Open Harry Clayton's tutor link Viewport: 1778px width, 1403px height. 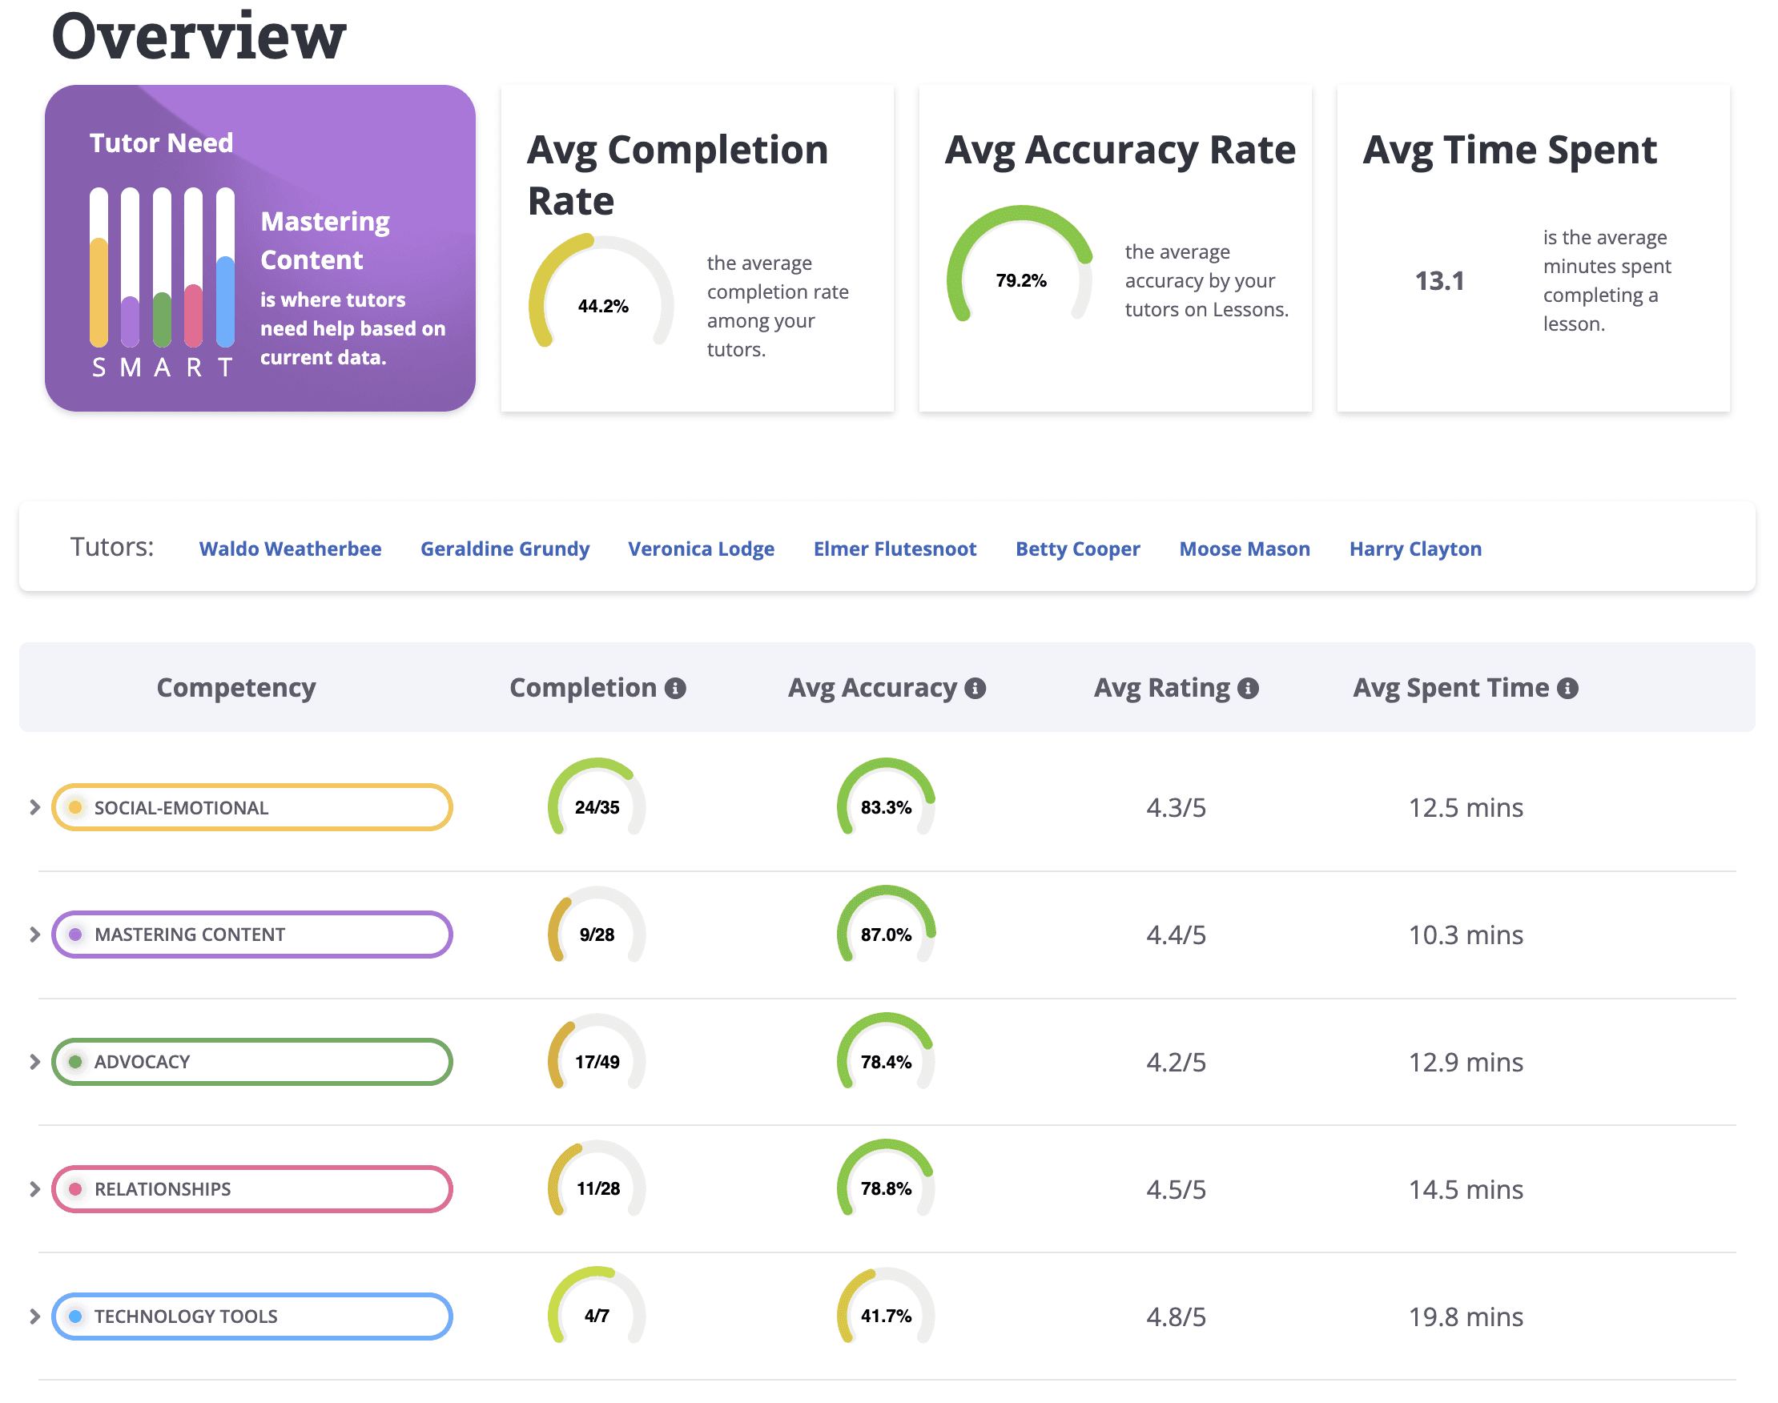point(1415,549)
